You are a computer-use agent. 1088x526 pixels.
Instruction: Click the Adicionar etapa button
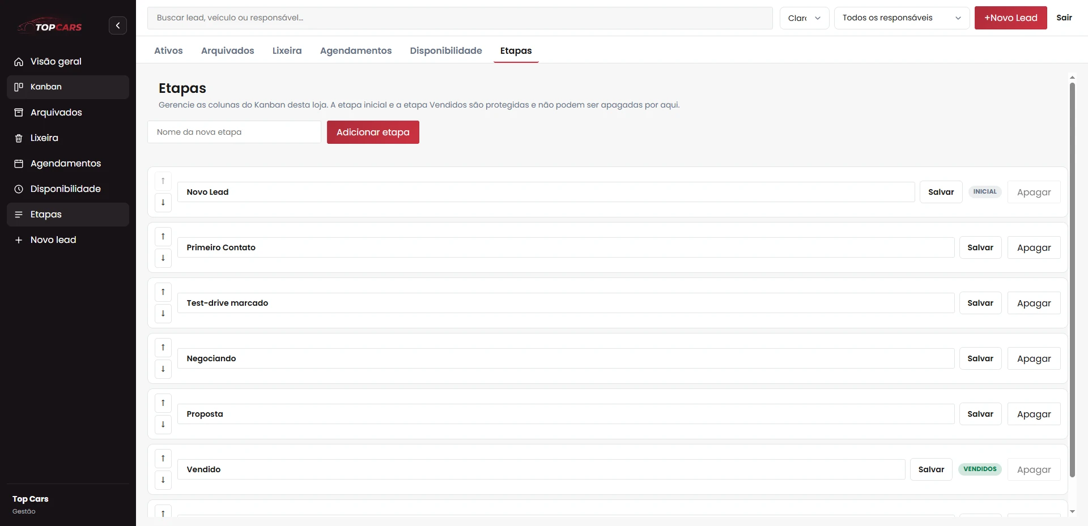click(373, 132)
